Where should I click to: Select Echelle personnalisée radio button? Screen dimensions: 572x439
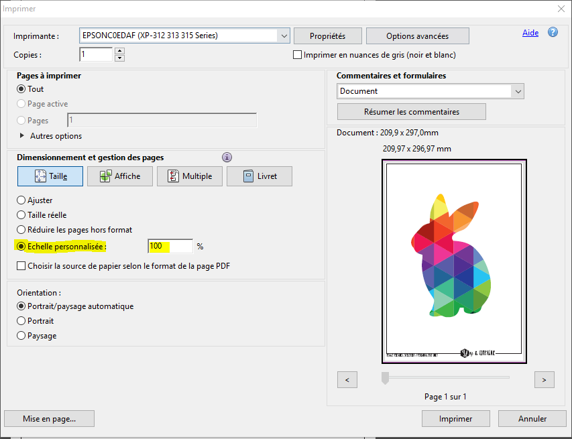pyautogui.click(x=21, y=247)
